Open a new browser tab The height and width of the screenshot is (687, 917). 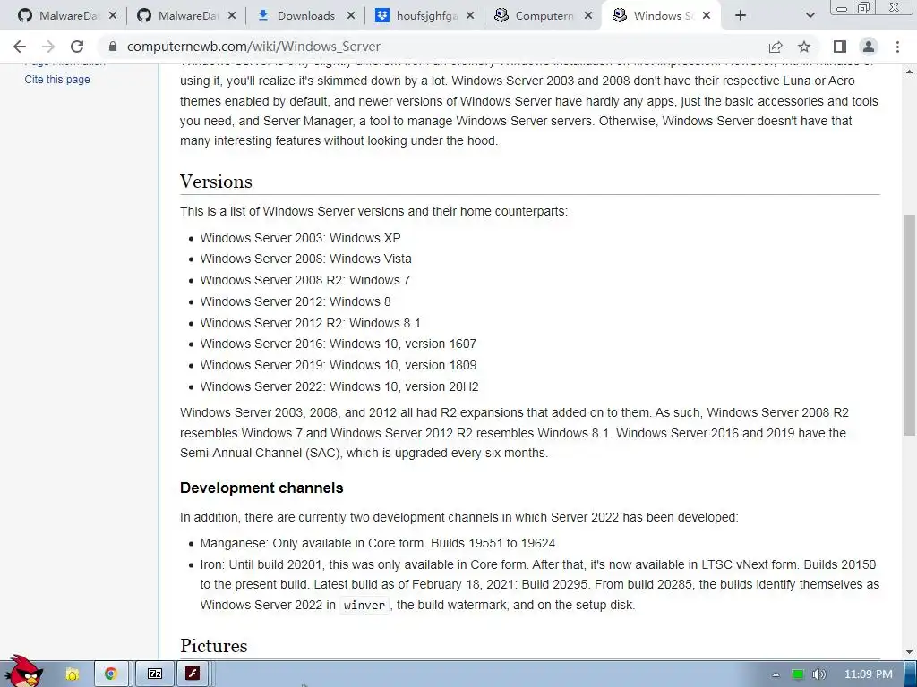tap(741, 16)
